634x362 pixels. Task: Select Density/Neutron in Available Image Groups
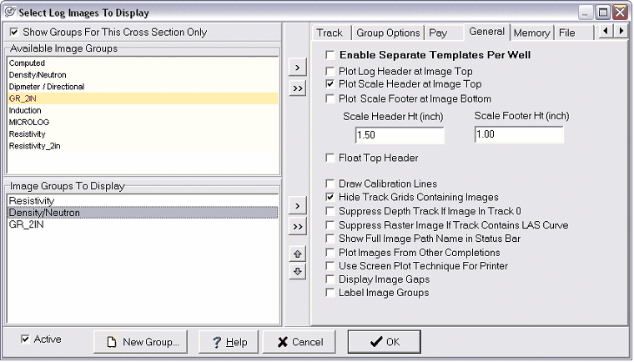143,75
